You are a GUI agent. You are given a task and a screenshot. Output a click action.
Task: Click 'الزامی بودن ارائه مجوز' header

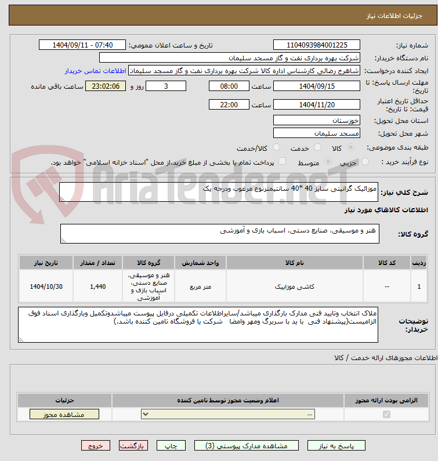click(x=386, y=401)
